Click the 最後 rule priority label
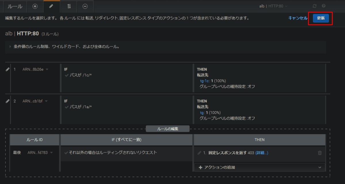345x184 pixels. click(x=17, y=153)
